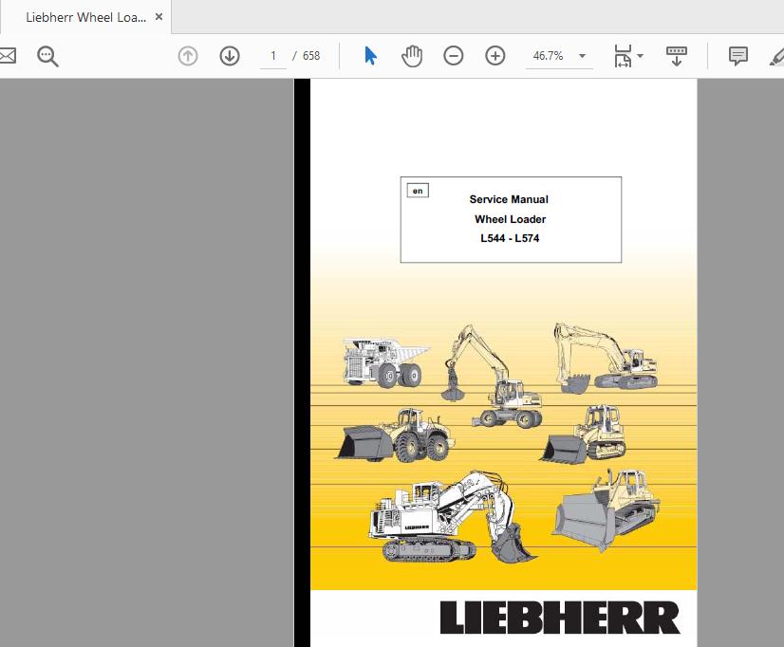Activate the hand pan tool
Image resolution: width=784 pixels, height=647 pixels.
[x=412, y=55]
